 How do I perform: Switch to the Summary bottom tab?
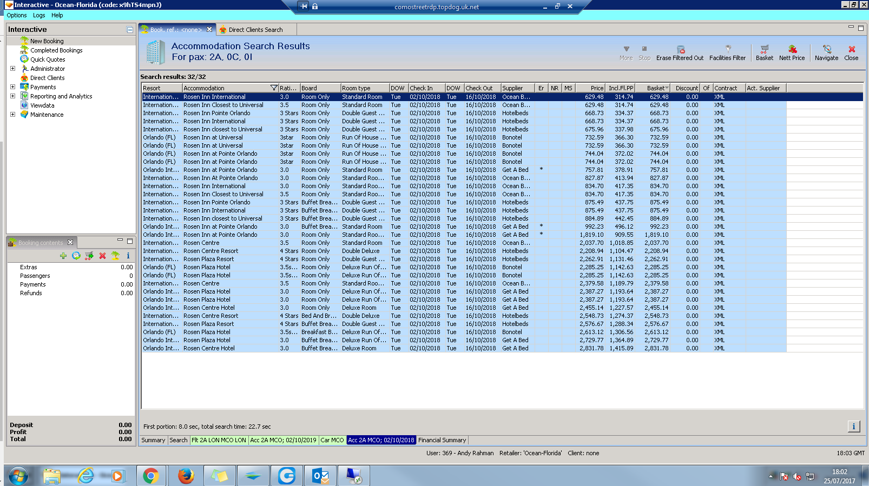[153, 440]
